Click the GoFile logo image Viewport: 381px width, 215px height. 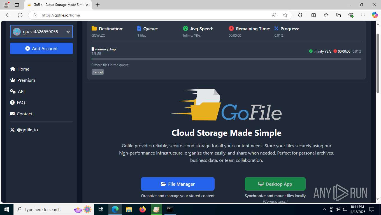(x=226, y=105)
